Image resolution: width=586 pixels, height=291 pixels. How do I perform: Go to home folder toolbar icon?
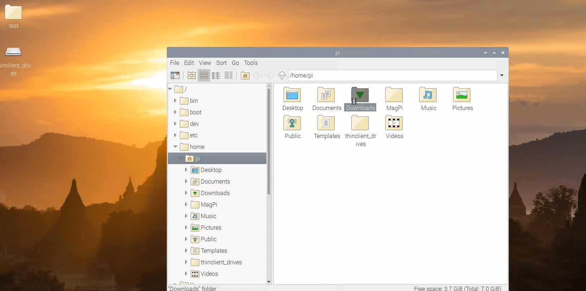pyautogui.click(x=245, y=75)
